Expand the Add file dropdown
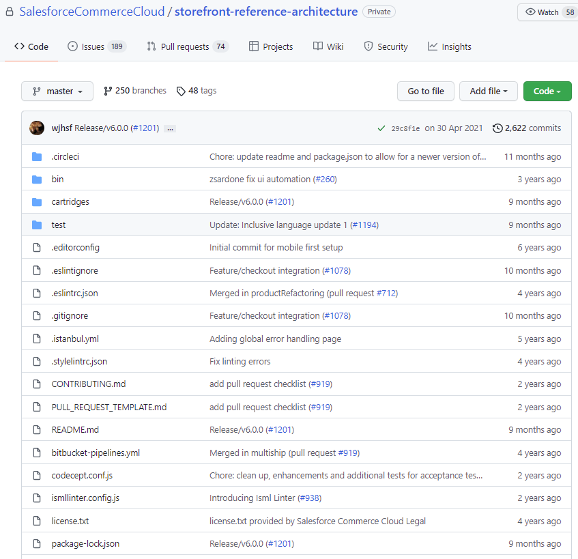 coord(489,91)
